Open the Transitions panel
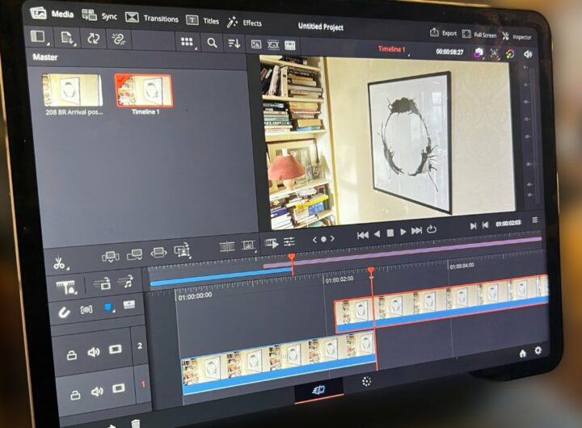Viewport: 582px width, 428px height. point(151,17)
